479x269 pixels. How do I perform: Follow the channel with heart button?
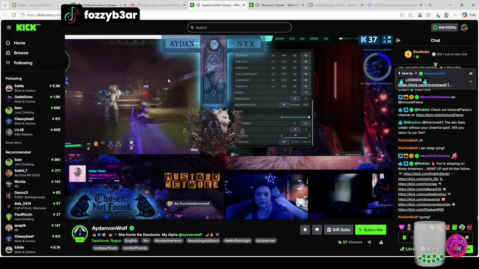pos(317,230)
